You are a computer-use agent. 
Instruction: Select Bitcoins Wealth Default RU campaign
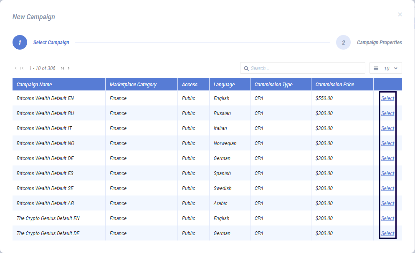[x=387, y=113]
